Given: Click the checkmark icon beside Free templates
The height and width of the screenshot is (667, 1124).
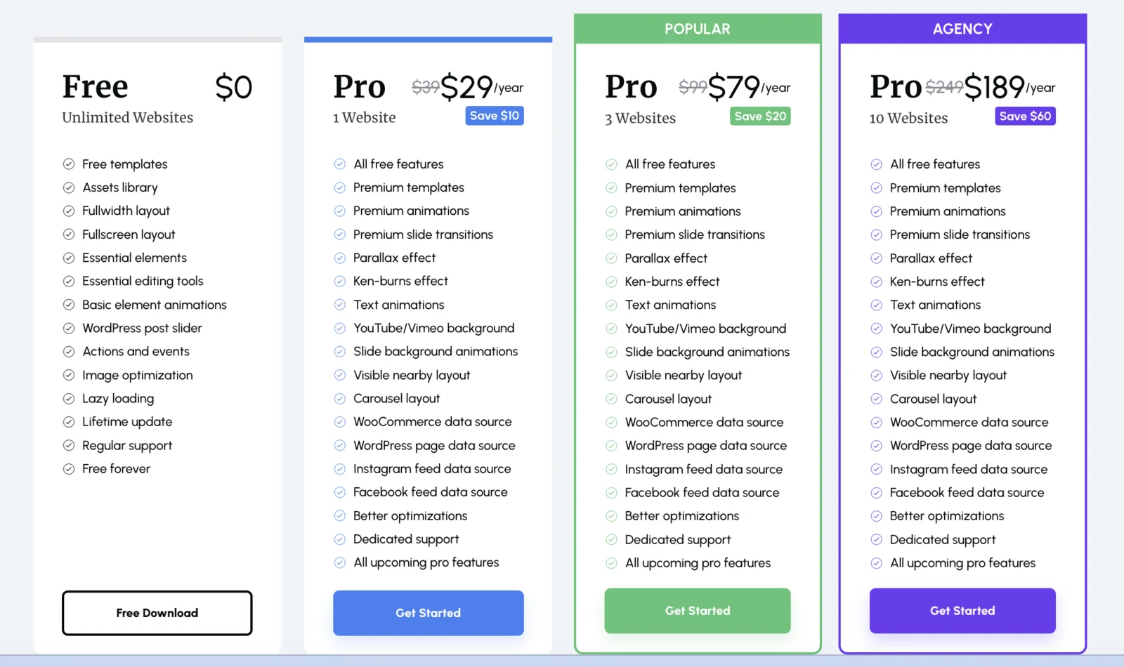Looking at the screenshot, I should pyautogui.click(x=69, y=164).
